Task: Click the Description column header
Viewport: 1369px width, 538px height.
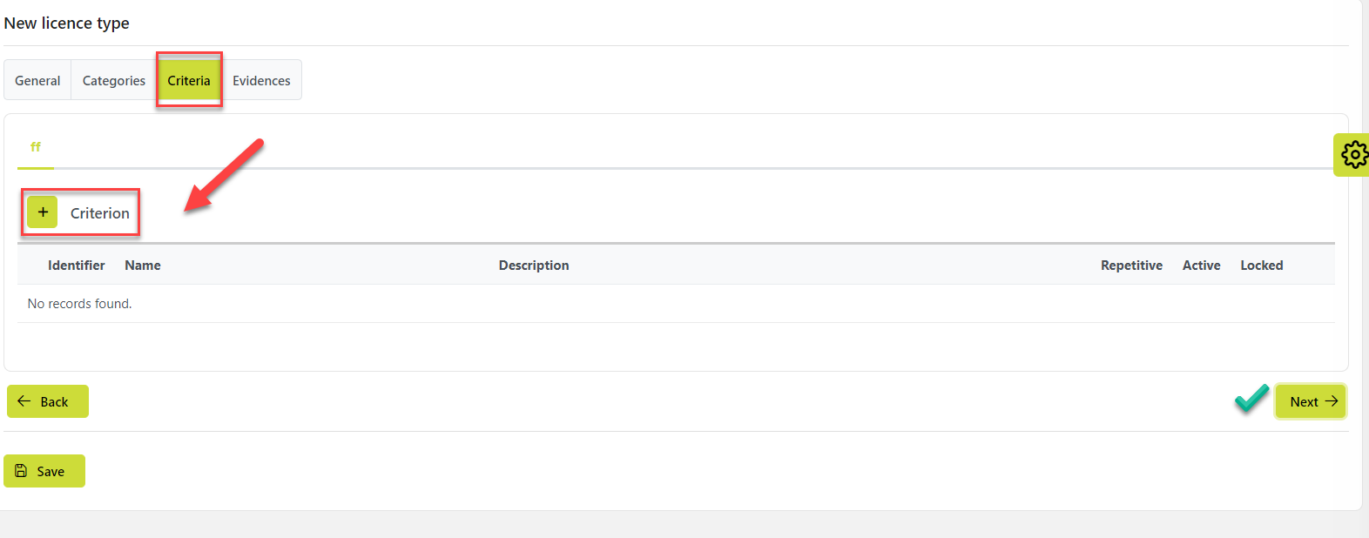Action: (x=534, y=266)
